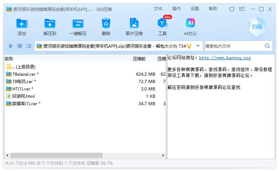Open the skin (shirt) icon in the title bar

point(232,9)
